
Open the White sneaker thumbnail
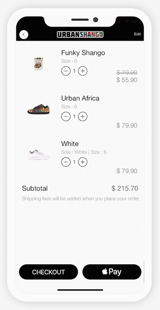point(38,155)
